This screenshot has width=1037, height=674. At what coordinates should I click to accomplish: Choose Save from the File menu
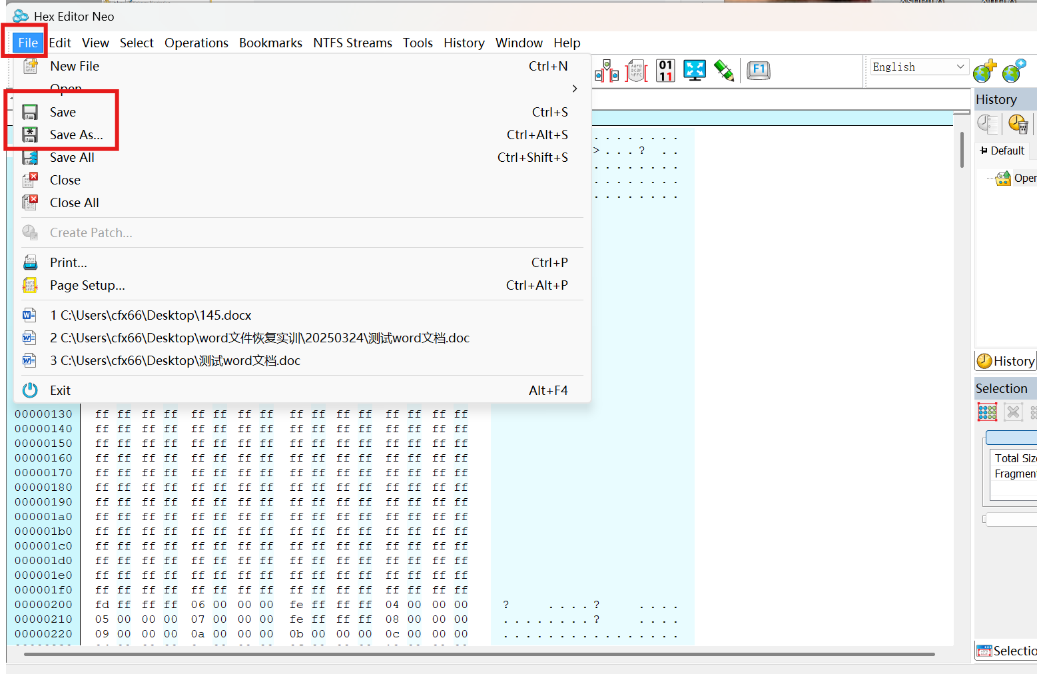pos(302,112)
